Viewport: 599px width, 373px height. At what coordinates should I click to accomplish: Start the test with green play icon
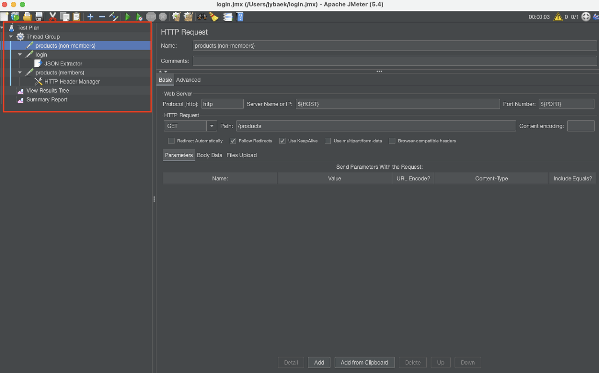127,17
